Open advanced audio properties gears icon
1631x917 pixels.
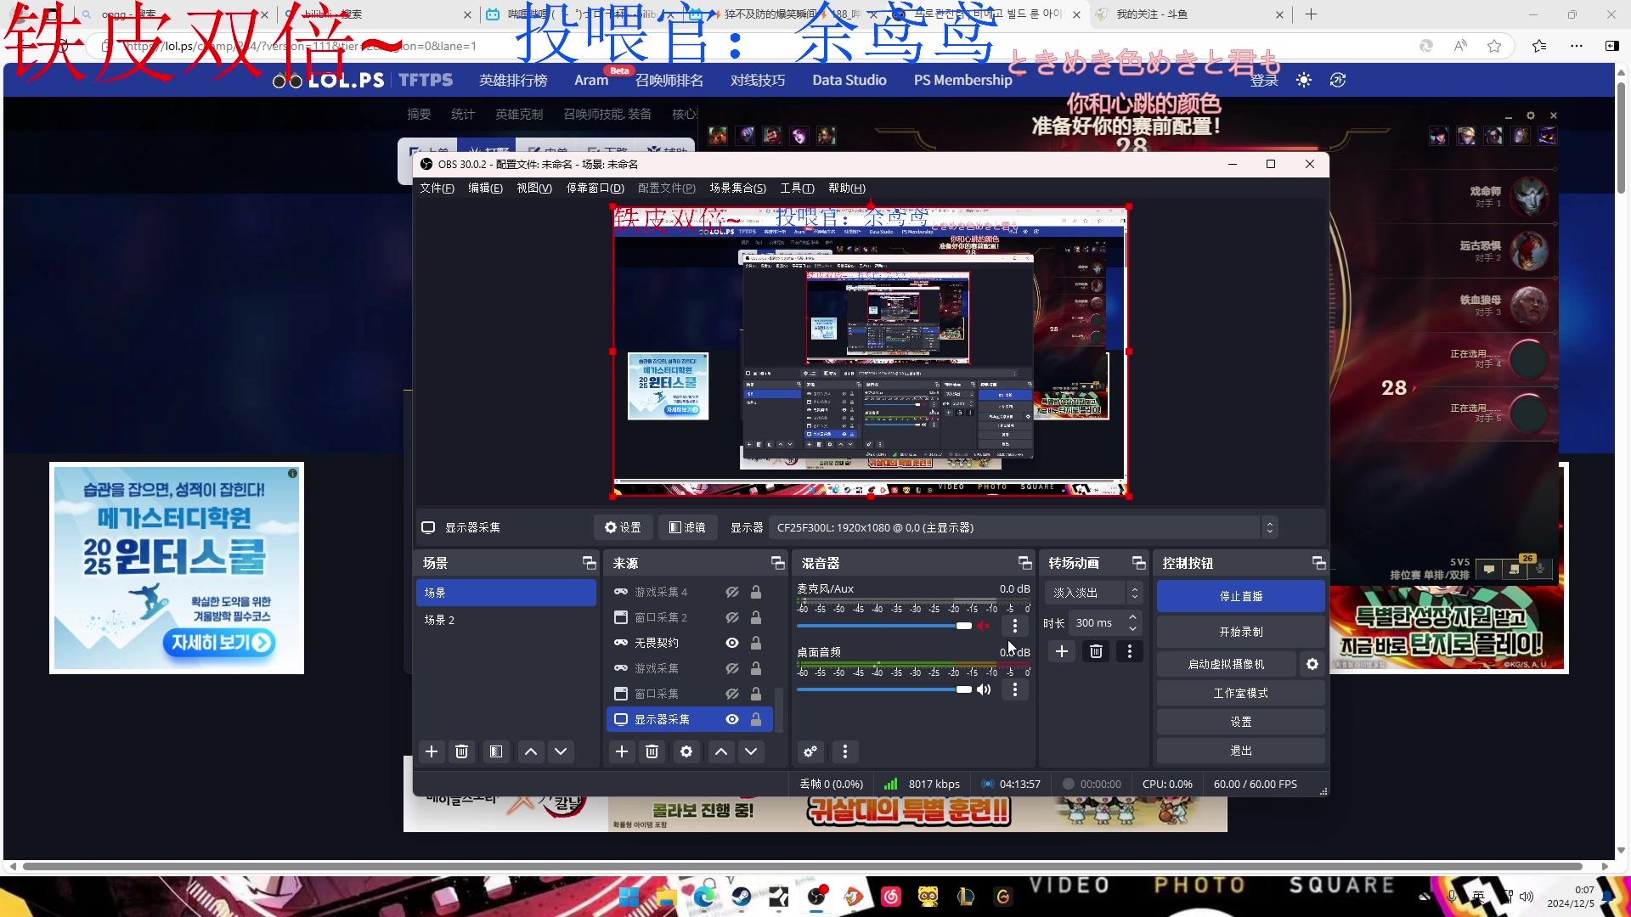810,751
